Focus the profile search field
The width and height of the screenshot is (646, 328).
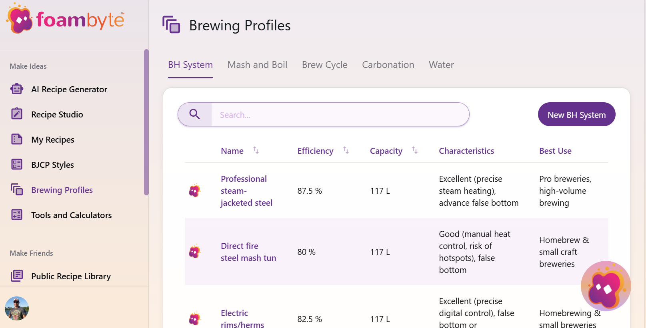[340, 115]
